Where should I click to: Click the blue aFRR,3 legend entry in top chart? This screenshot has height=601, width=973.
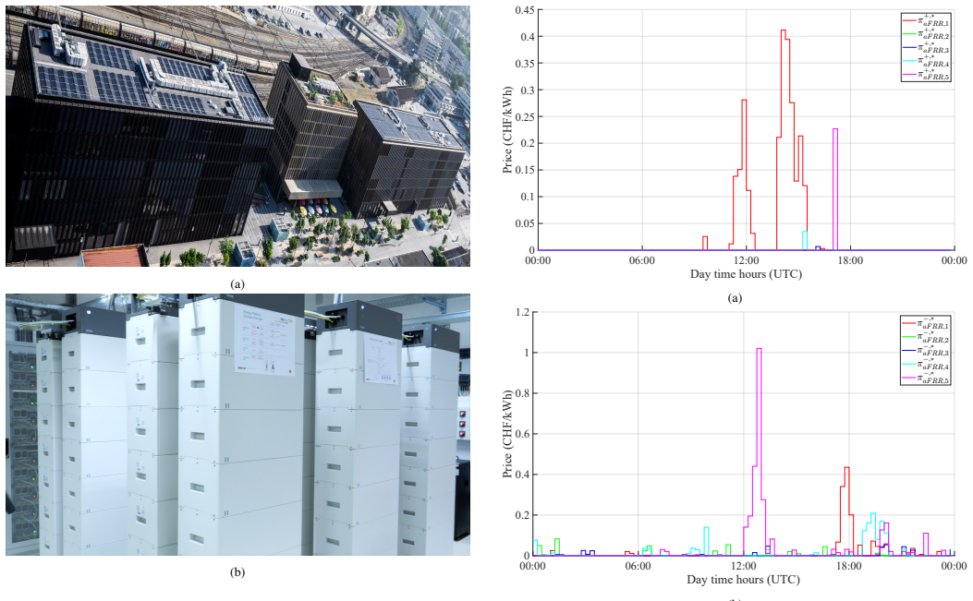point(926,48)
